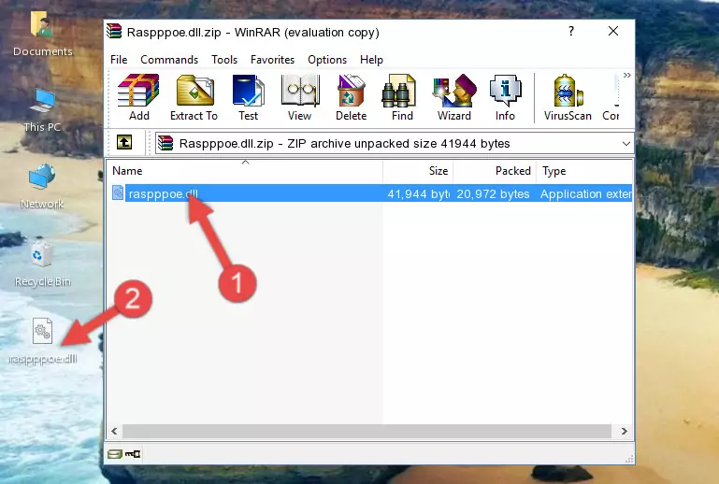Sort by Type column header
Viewport: 719px width, 484px height.
pyautogui.click(x=584, y=170)
